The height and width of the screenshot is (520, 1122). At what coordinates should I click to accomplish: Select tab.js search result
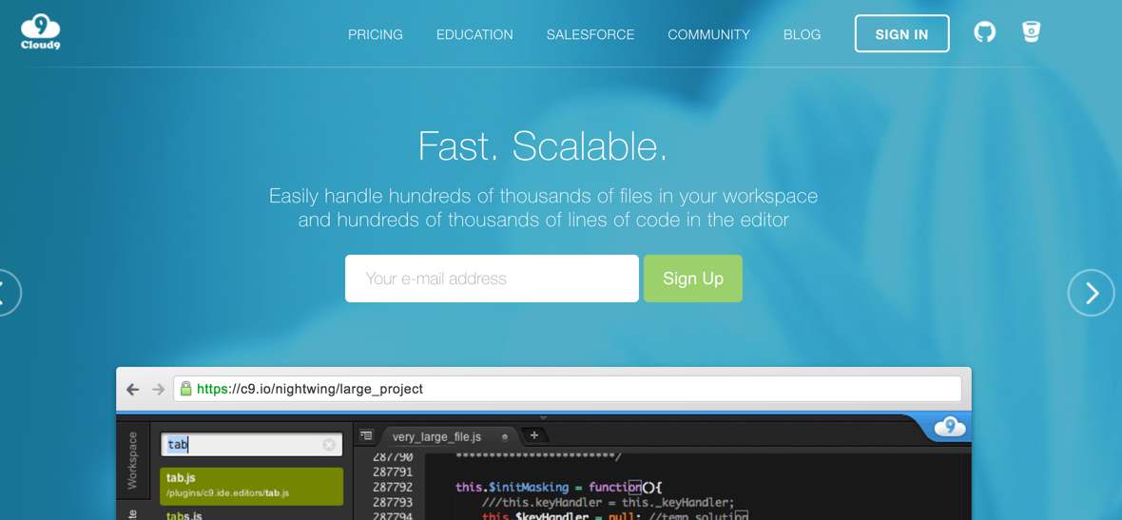tap(251, 487)
